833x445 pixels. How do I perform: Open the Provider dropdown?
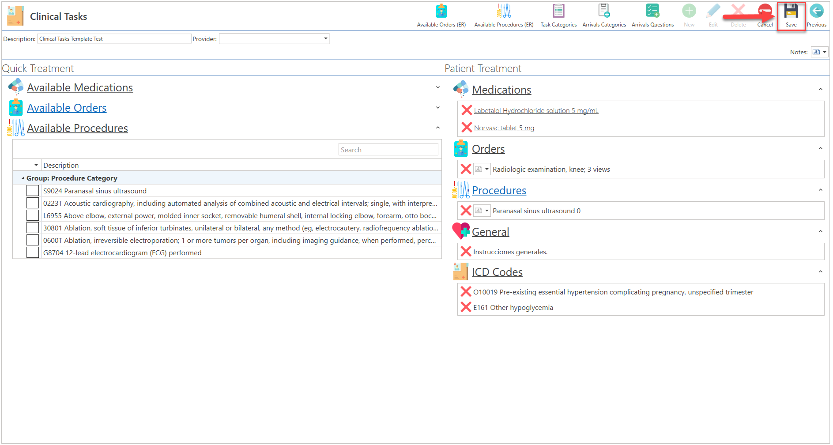[x=325, y=39]
